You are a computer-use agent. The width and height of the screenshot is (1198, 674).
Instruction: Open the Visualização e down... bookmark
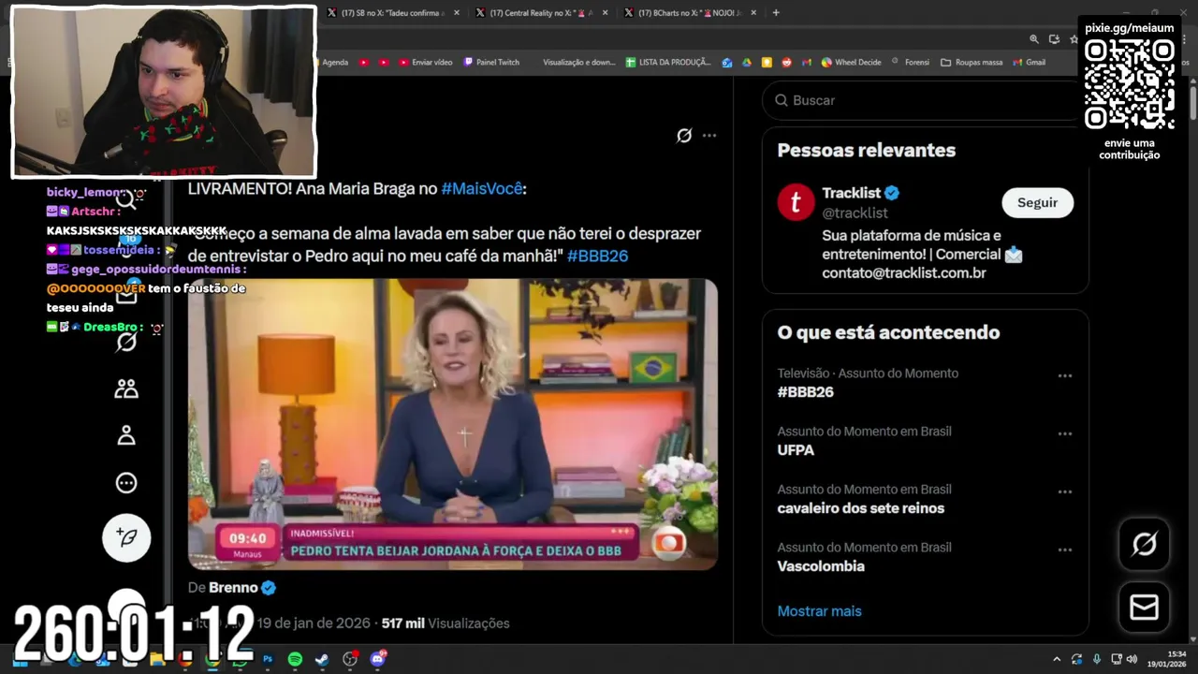579,63
